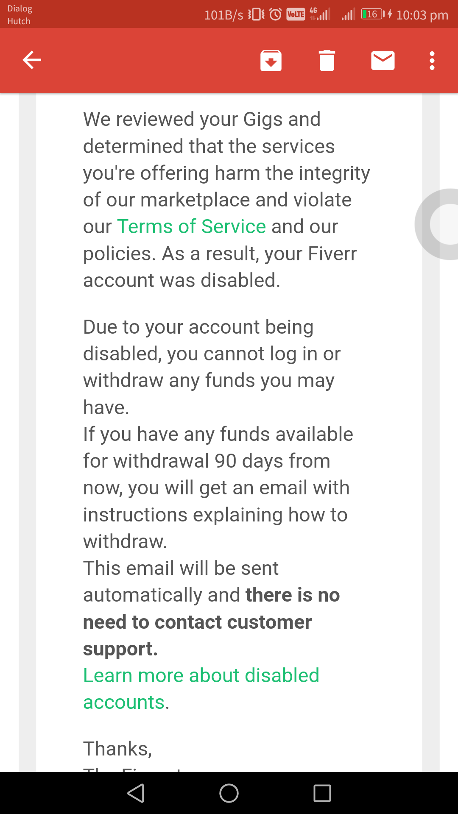Tap the Android back navigation triangle
The height and width of the screenshot is (814, 458).
(136, 793)
